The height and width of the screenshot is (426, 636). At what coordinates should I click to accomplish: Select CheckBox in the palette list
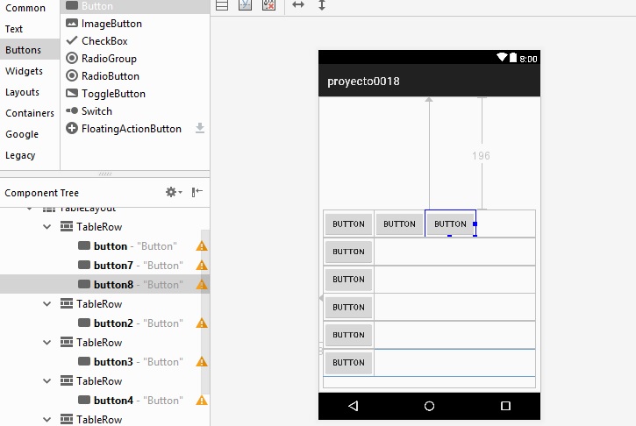[104, 41]
